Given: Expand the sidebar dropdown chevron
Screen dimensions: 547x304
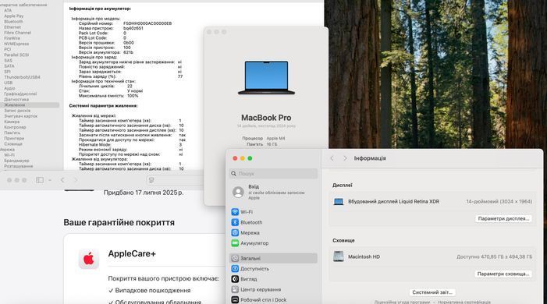Looking at the screenshot, I should click(x=50, y=180).
